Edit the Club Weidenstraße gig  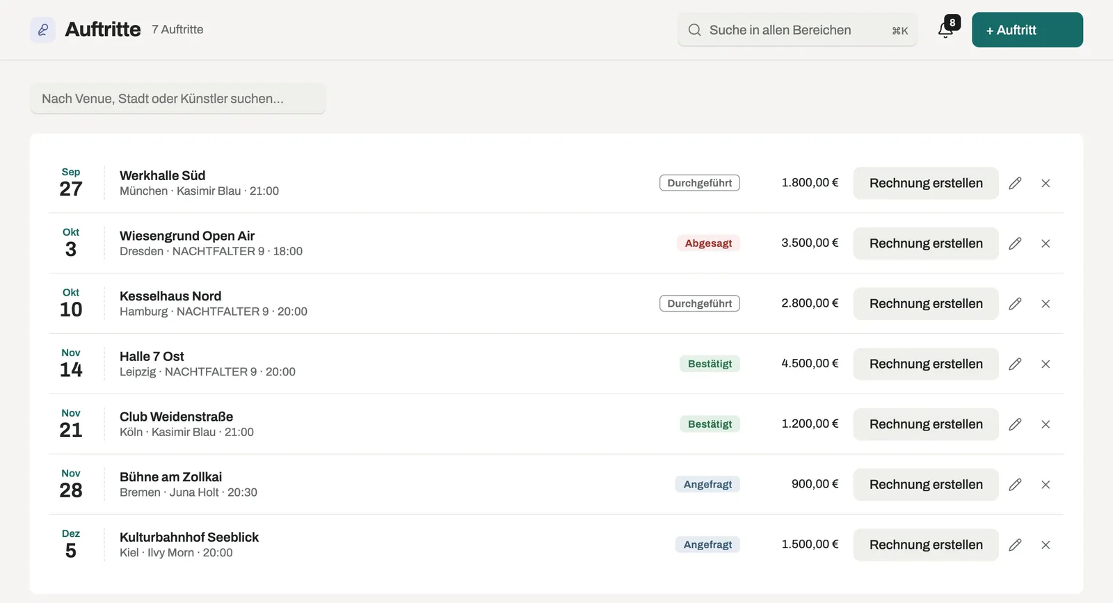point(1015,424)
